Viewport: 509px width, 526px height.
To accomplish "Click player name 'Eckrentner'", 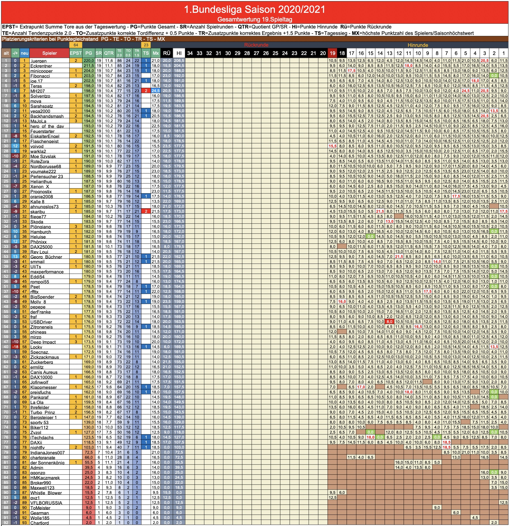I will (41, 66).
